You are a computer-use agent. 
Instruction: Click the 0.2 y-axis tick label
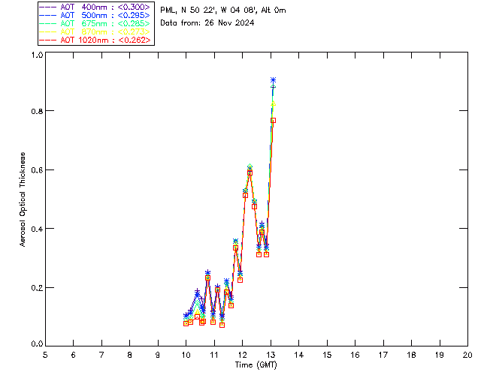(37, 288)
